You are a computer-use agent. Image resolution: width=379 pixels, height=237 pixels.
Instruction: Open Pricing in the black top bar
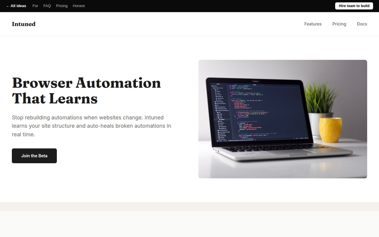point(62,6)
